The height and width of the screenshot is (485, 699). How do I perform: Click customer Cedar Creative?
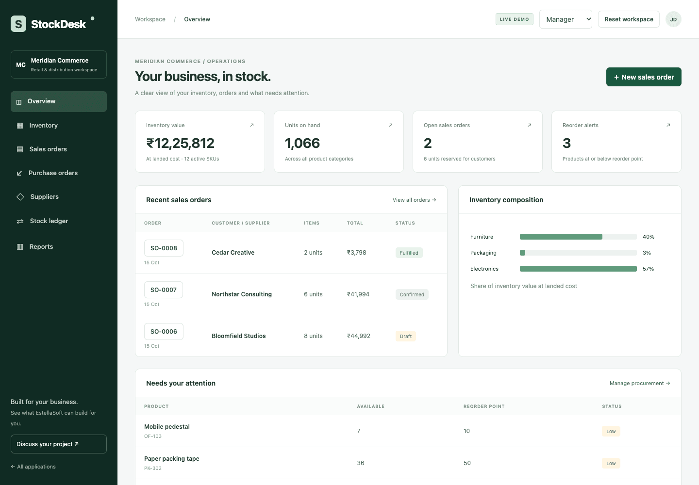click(x=233, y=253)
